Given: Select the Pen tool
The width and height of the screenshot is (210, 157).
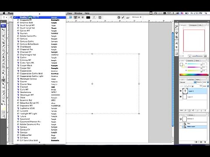Looking at the screenshot, I should click(x=3, y=77).
